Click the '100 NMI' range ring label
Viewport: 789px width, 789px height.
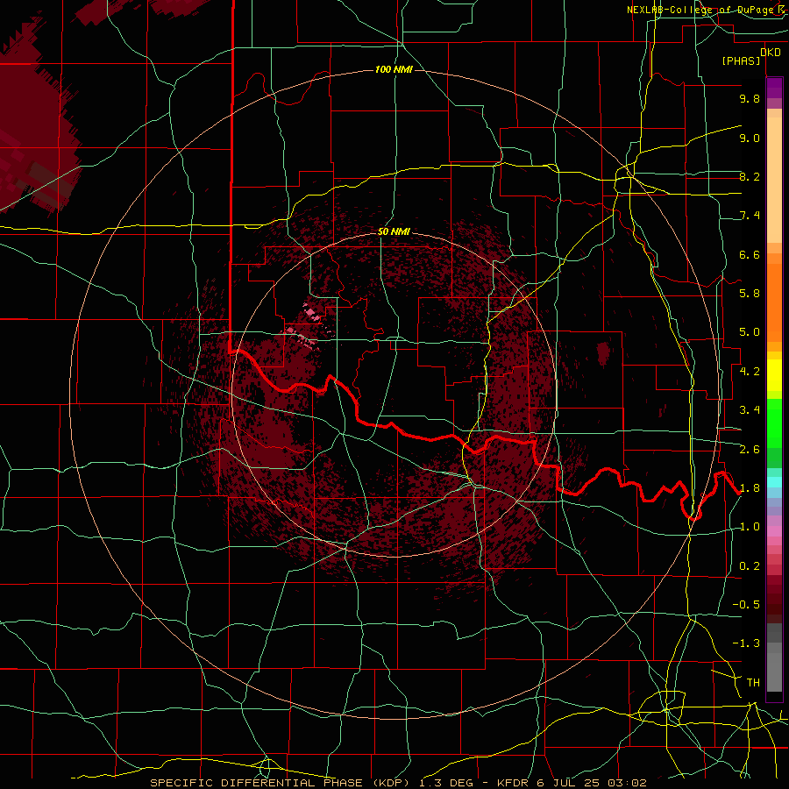(x=394, y=69)
